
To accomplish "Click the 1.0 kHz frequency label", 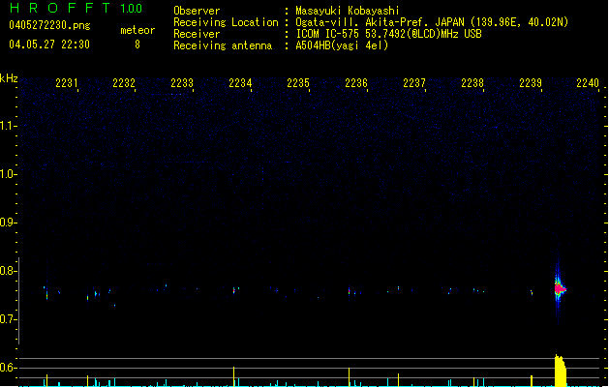I will coord(8,174).
